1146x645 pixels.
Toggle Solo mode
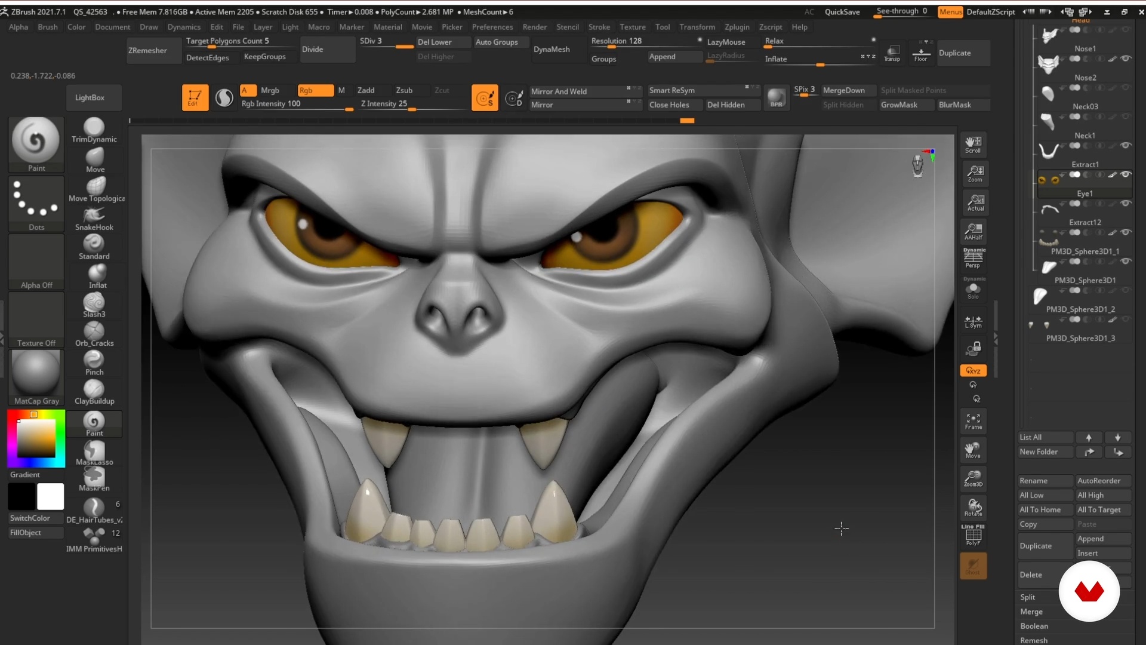coord(974,288)
